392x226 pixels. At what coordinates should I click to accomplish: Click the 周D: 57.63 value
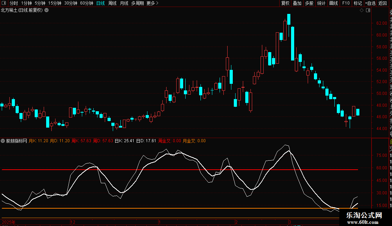click(x=103, y=141)
